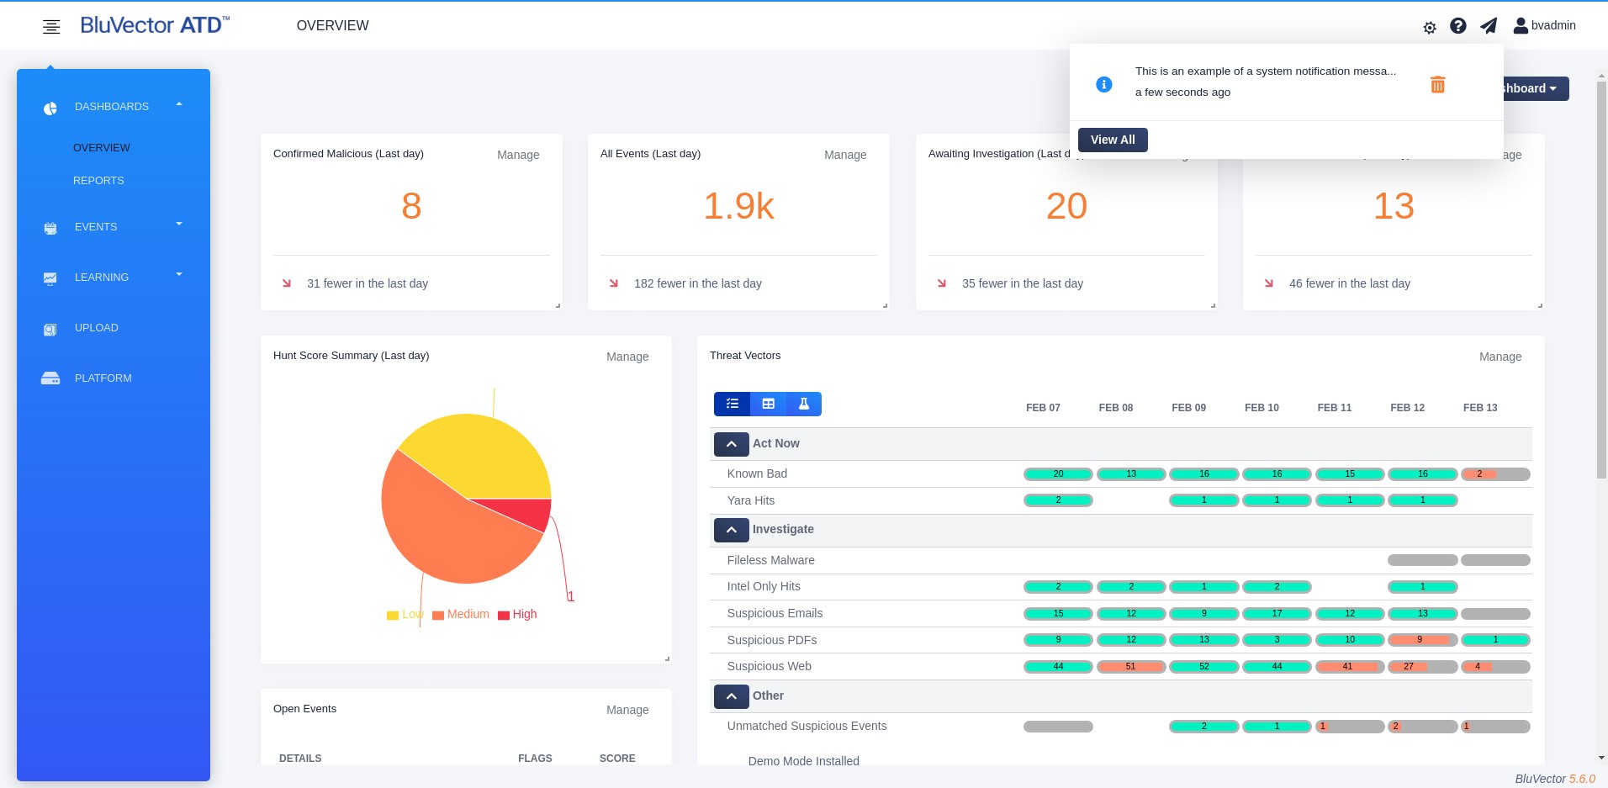Screen dimensions: 1608x788
Task: Select Overview in Dashboards menu
Action: (102, 148)
